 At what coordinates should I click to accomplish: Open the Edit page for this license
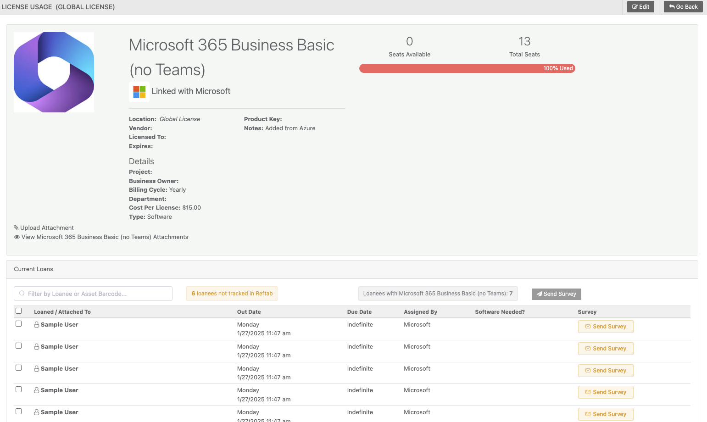click(640, 6)
